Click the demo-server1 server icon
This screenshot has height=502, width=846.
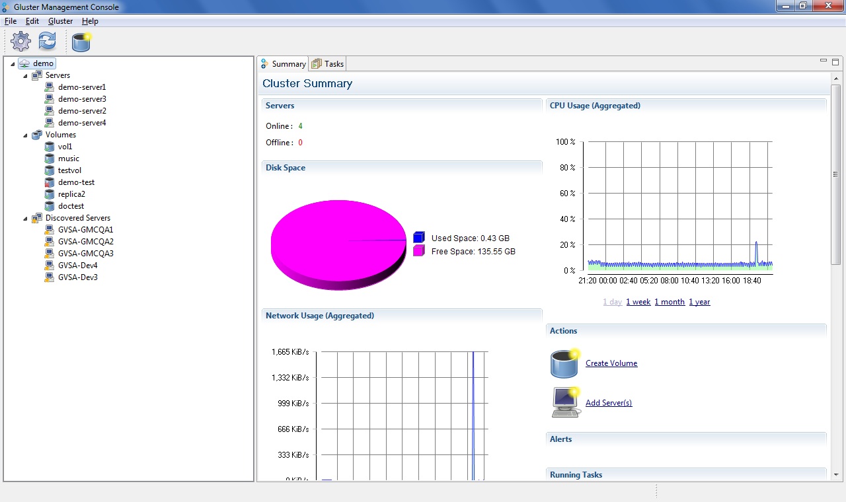[50, 87]
